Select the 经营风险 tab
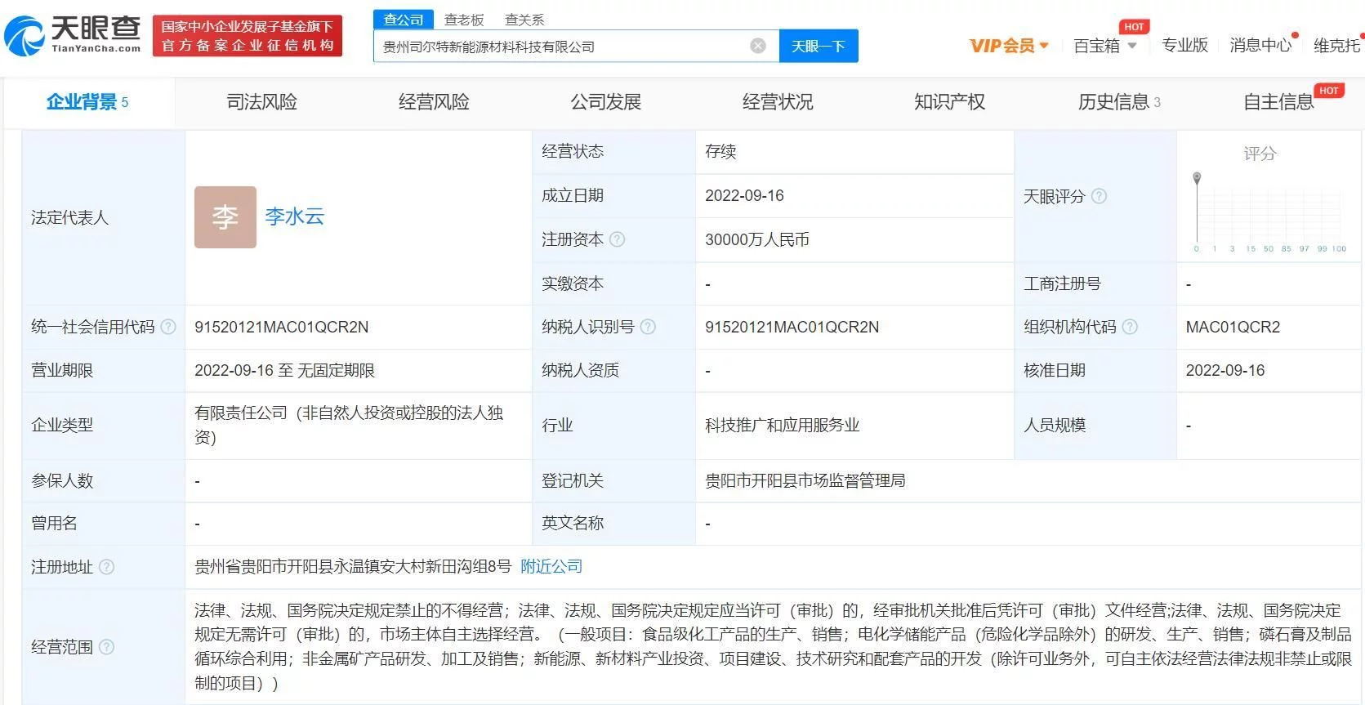The width and height of the screenshot is (1365, 705). point(434,102)
